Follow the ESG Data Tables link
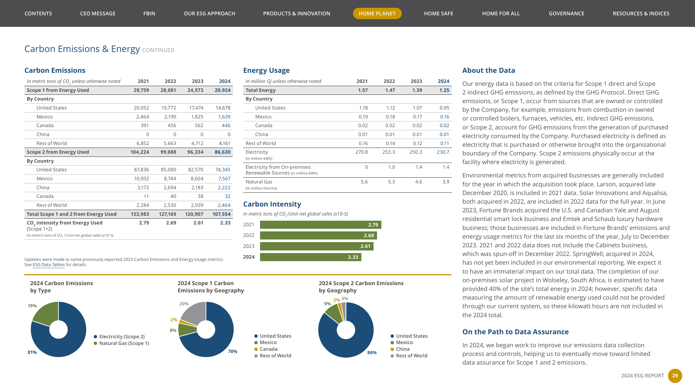Image resolution: width=695 pixels, height=390 pixels. [x=48, y=265]
